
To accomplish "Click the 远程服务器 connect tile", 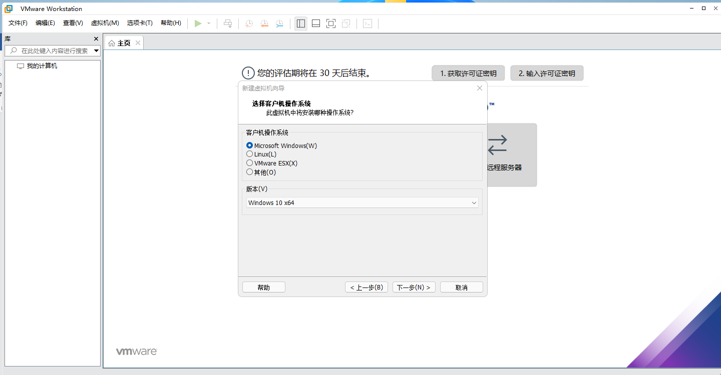I will click(511, 155).
